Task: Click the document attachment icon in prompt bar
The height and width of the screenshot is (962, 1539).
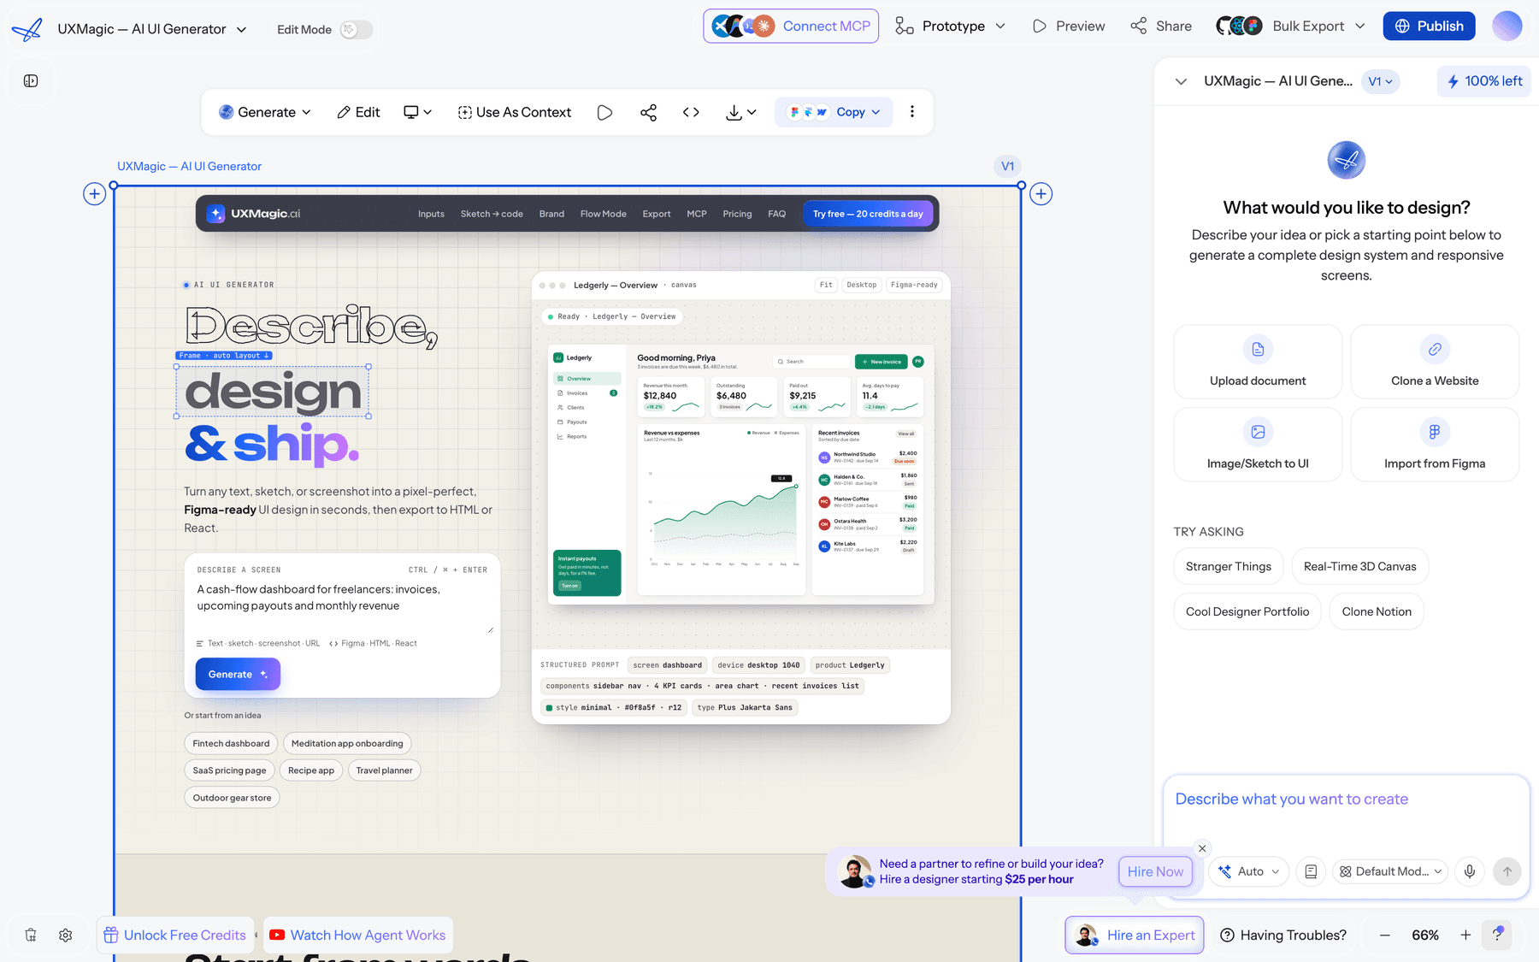Action: click(1311, 871)
